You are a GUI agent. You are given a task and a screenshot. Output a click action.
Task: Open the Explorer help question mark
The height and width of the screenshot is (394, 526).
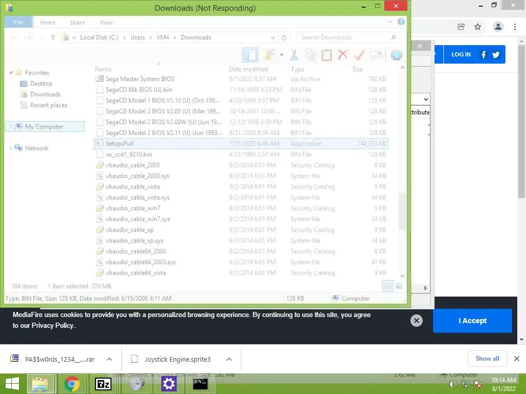click(x=401, y=22)
